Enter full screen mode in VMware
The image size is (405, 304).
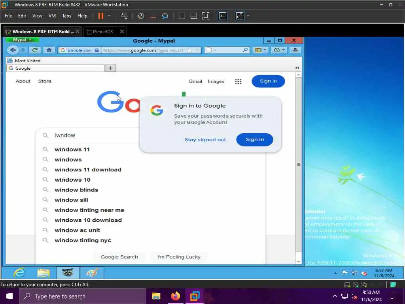coord(206,16)
